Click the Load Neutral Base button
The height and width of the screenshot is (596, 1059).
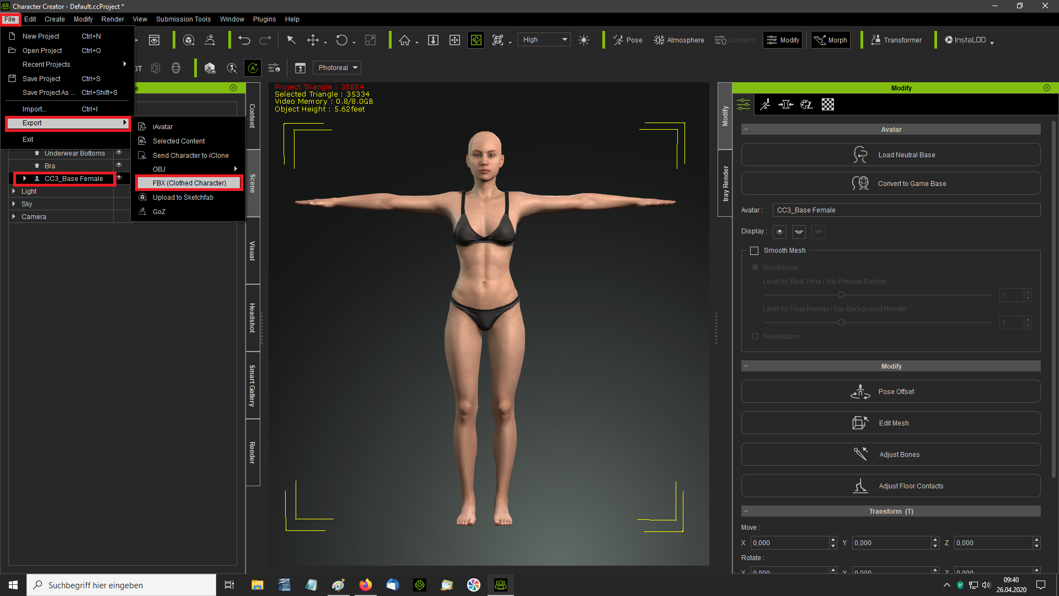[x=891, y=155]
